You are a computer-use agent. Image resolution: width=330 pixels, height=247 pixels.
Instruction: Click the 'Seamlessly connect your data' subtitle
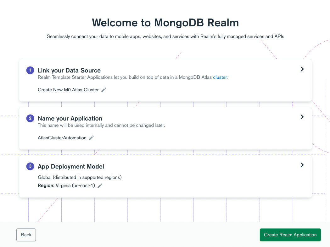165,36
